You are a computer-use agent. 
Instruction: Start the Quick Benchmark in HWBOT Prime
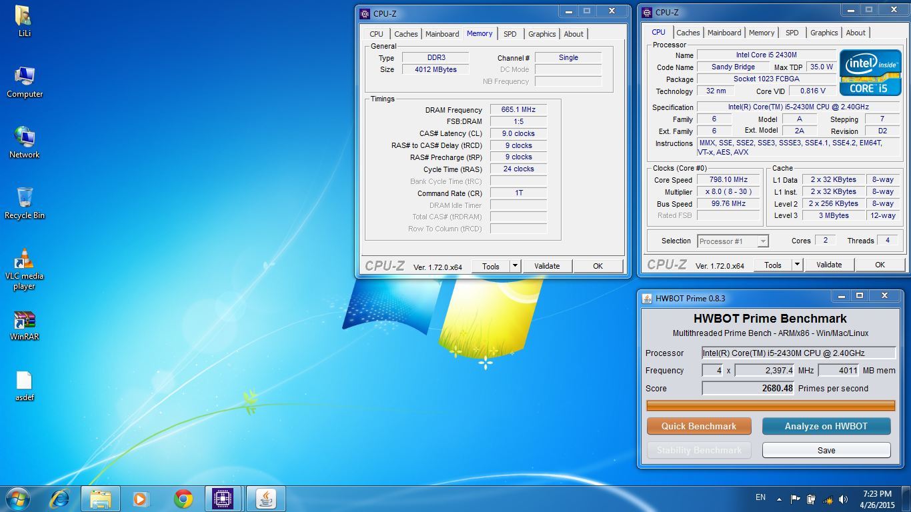699,426
